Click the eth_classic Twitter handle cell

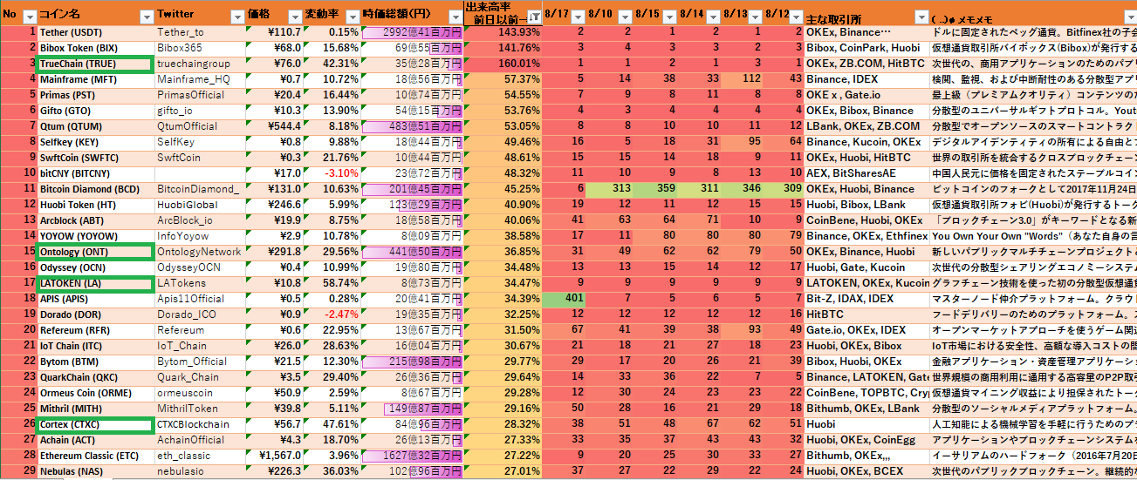198,456
